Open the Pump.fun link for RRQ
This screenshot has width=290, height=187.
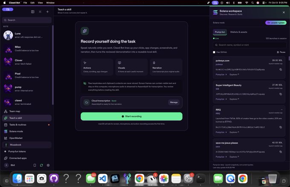[221, 132]
